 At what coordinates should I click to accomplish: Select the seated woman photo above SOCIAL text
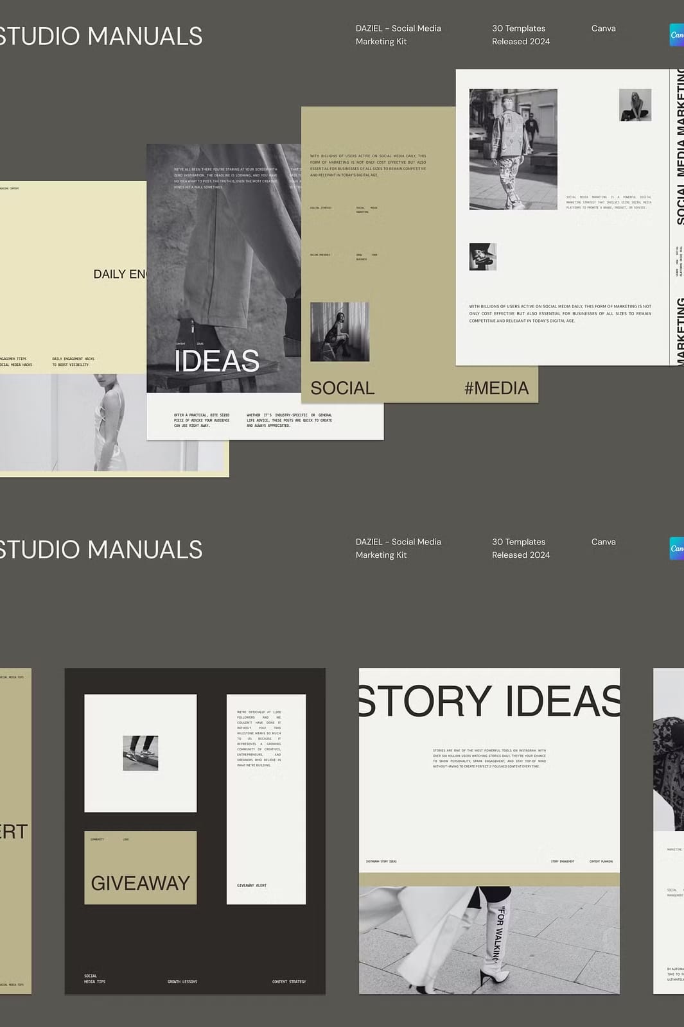340,331
